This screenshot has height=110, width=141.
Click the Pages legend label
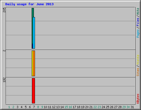138,34
